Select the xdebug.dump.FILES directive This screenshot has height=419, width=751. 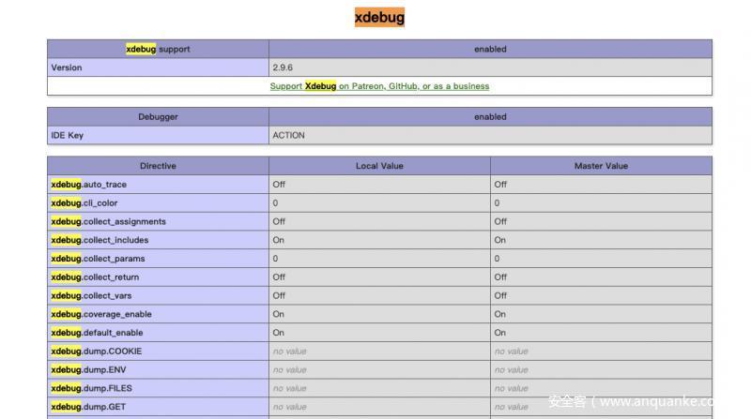[x=158, y=388]
